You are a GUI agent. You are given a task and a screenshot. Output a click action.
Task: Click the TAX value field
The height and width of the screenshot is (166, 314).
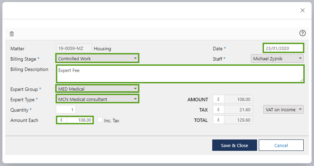pos(238,110)
